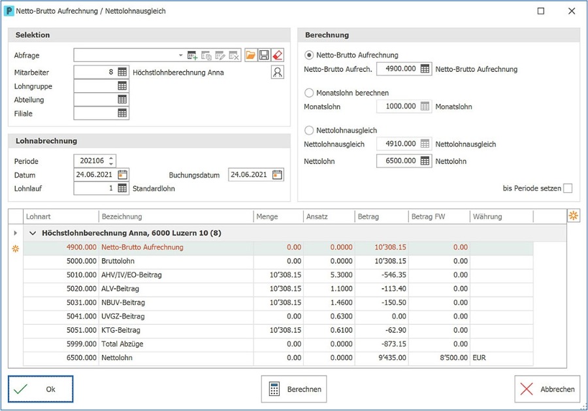This screenshot has width=588, height=411.
Task: Click the add new query icon
Action: pos(192,56)
